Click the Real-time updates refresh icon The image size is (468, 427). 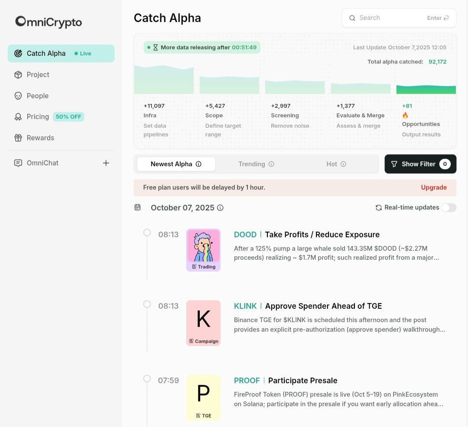click(x=378, y=207)
